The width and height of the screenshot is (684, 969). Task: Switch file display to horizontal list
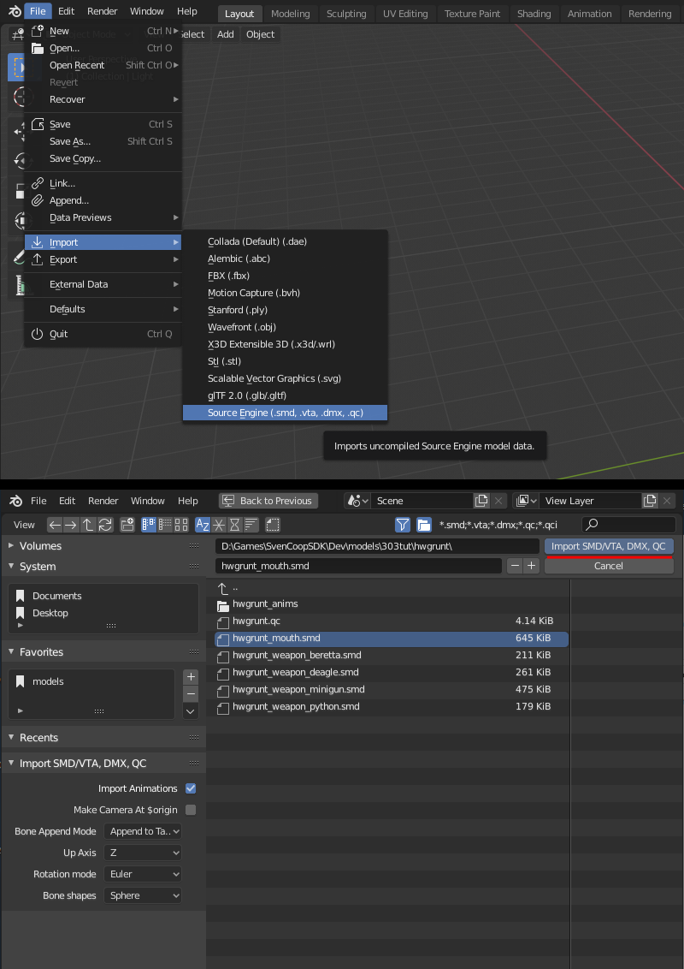tap(165, 525)
